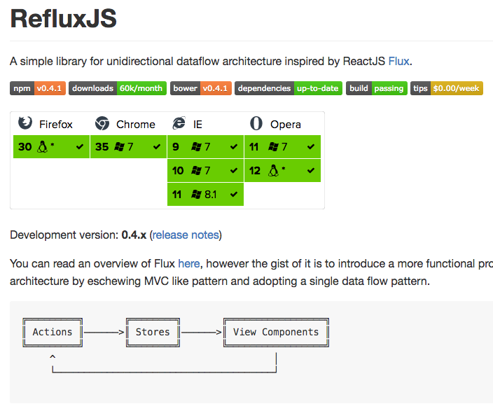Select the IE 10 Windows 7 cell
The height and width of the screenshot is (411, 493).
click(205, 170)
